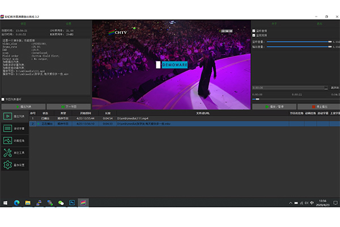Click the rainbow playout app taskbar icon

click(x=83, y=203)
